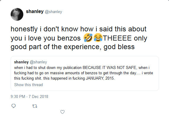This screenshot has height=116, width=169.
Task: Open "Show this thread" link
Action: (29, 85)
